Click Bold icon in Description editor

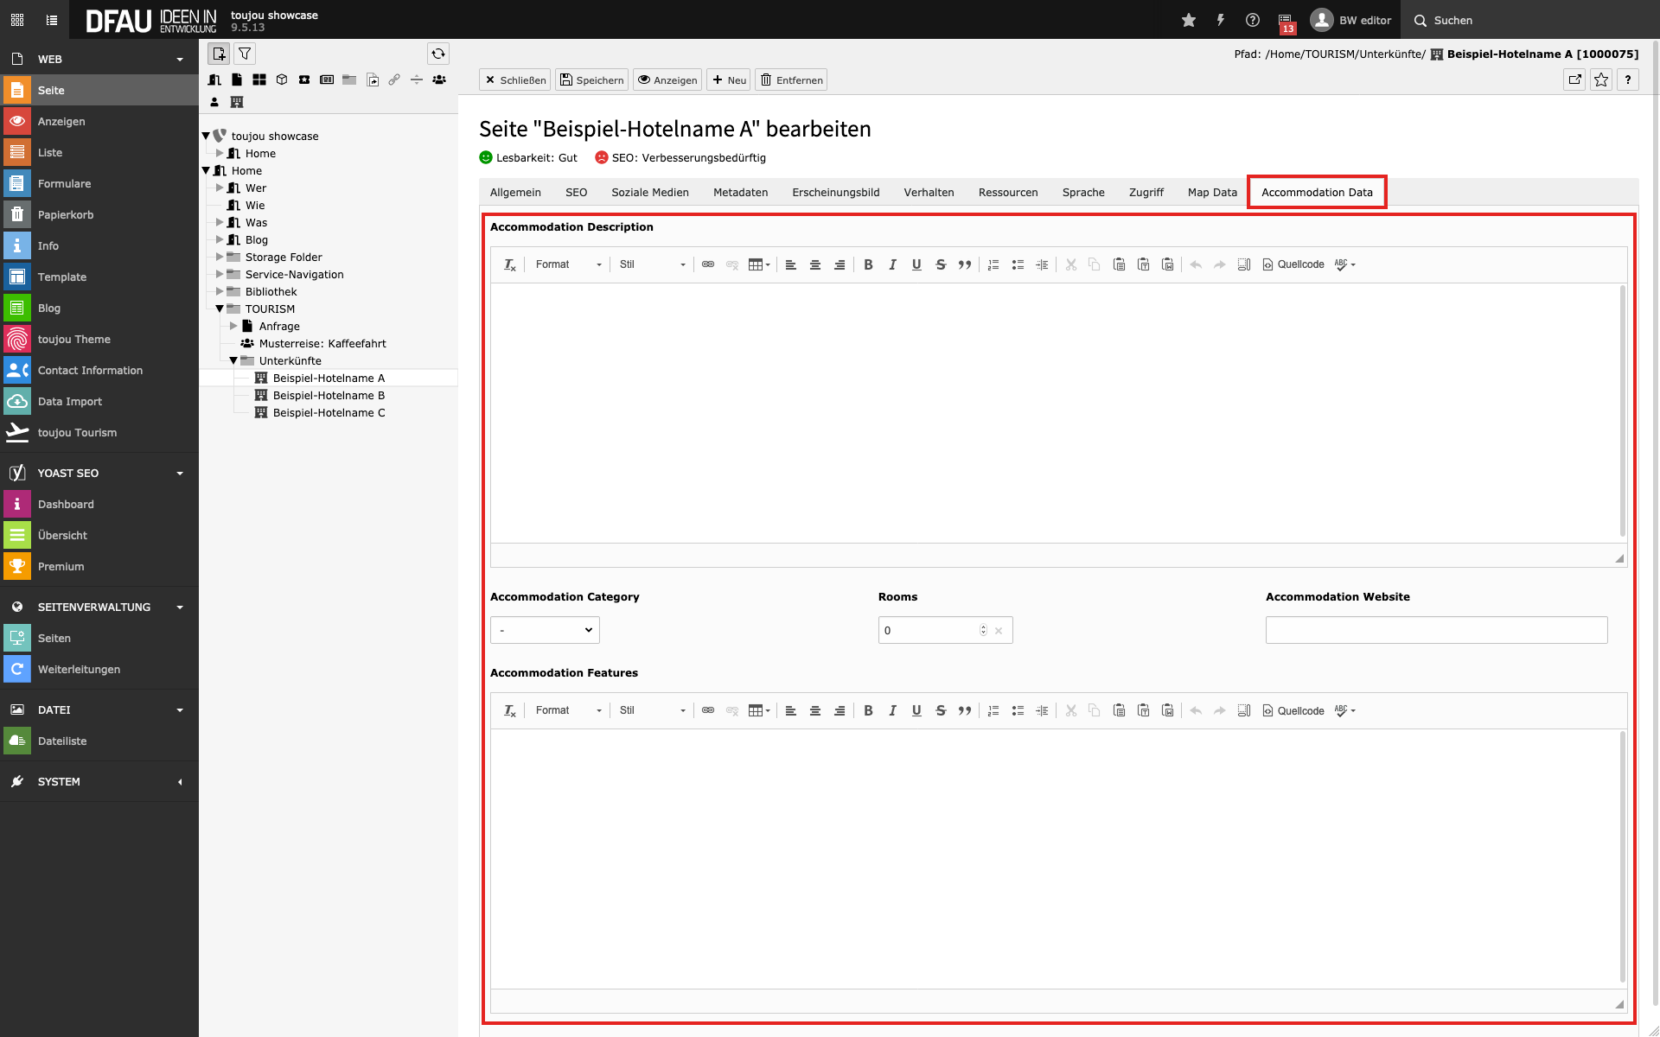(868, 264)
